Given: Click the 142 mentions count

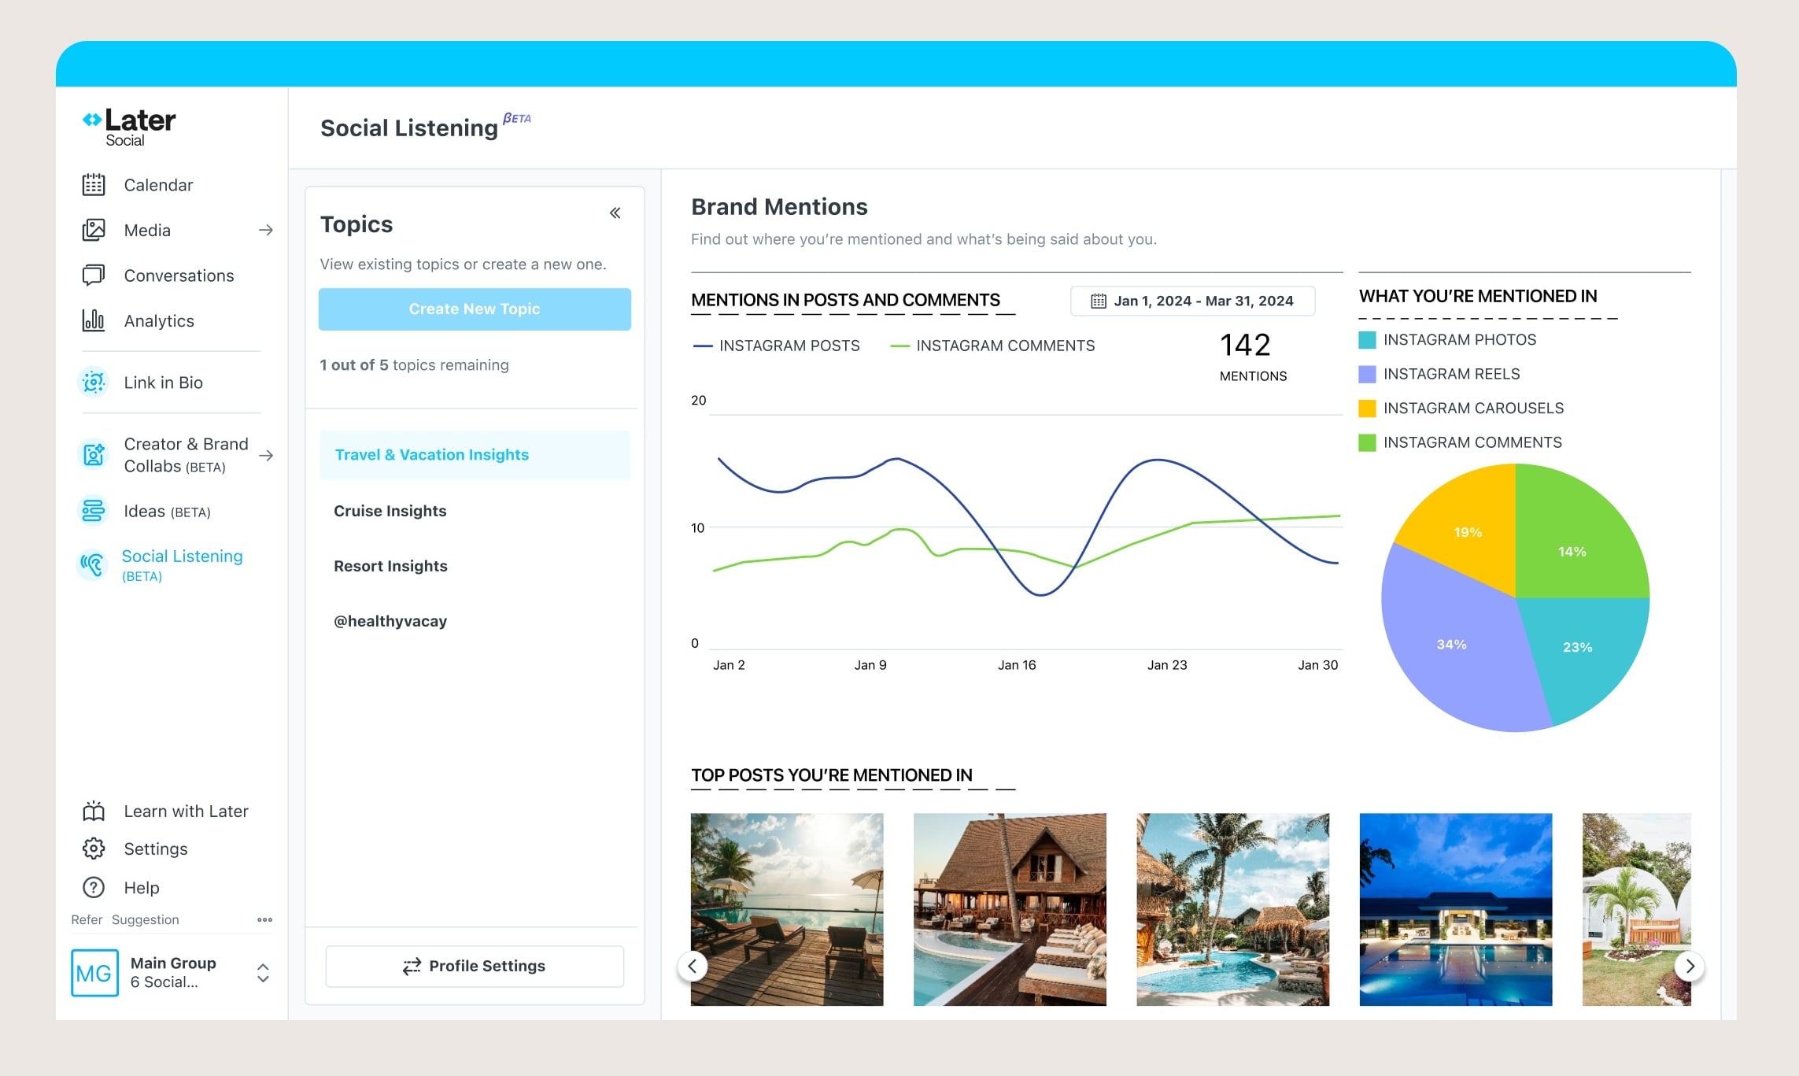Looking at the screenshot, I should pyautogui.click(x=1246, y=346).
